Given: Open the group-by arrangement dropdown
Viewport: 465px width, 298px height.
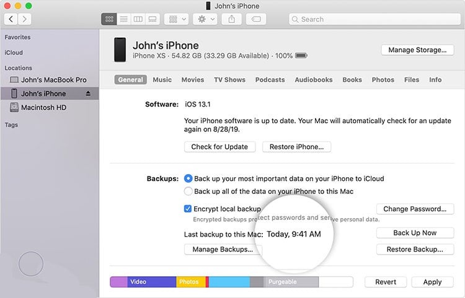Looking at the screenshot, I should click(177, 19).
